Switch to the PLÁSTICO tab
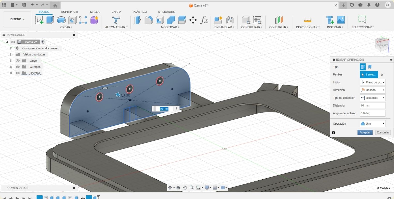This screenshot has height=199, width=394. tap(140, 12)
